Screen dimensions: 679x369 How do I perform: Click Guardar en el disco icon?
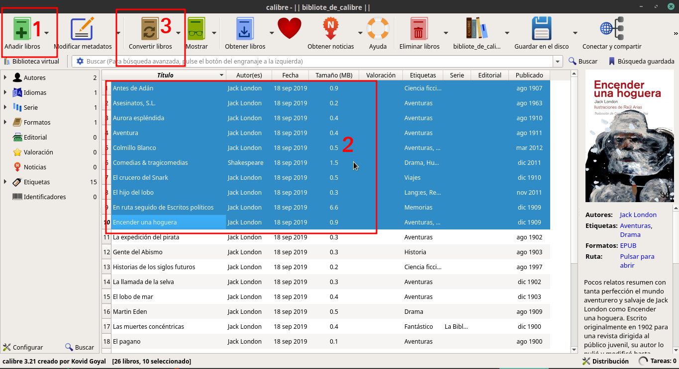[541, 29]
